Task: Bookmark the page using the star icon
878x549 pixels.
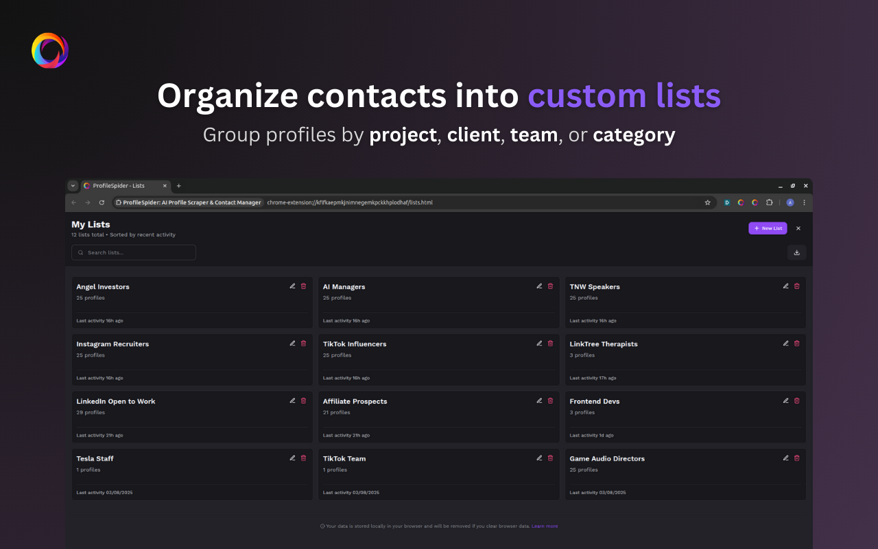Action: (707, 202)
